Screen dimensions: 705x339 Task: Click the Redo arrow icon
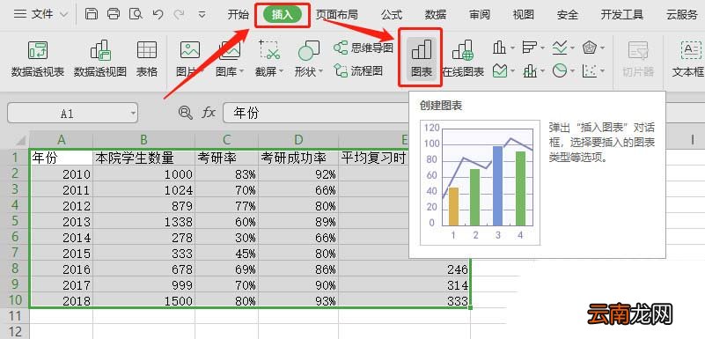click(179, 14)
